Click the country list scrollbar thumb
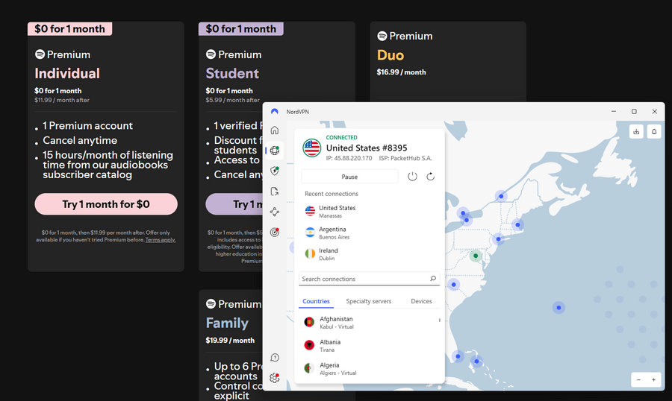The width and height of the screenshot is (672, 401). tap(439, 320)
